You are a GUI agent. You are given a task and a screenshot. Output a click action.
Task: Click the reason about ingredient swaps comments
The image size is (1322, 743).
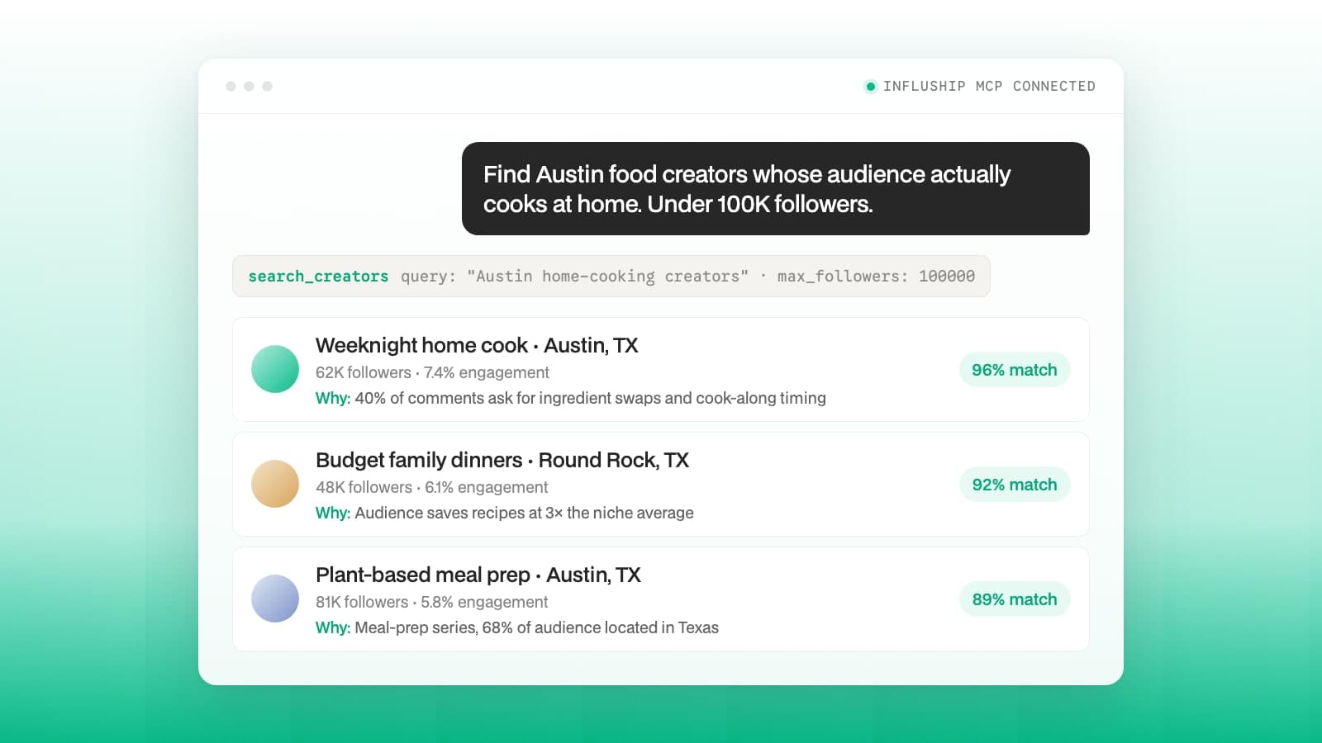pyautogui.click(x=571, y=398)
